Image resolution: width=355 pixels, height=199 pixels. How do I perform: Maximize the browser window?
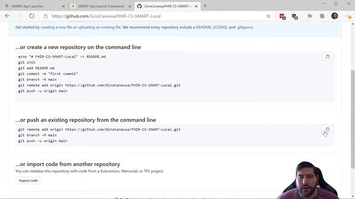[x=336, y=4]
